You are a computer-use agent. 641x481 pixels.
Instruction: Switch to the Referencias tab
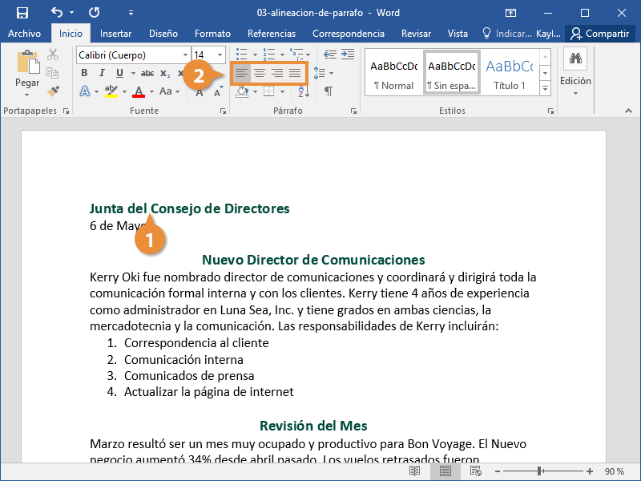[x=272, y=34]
